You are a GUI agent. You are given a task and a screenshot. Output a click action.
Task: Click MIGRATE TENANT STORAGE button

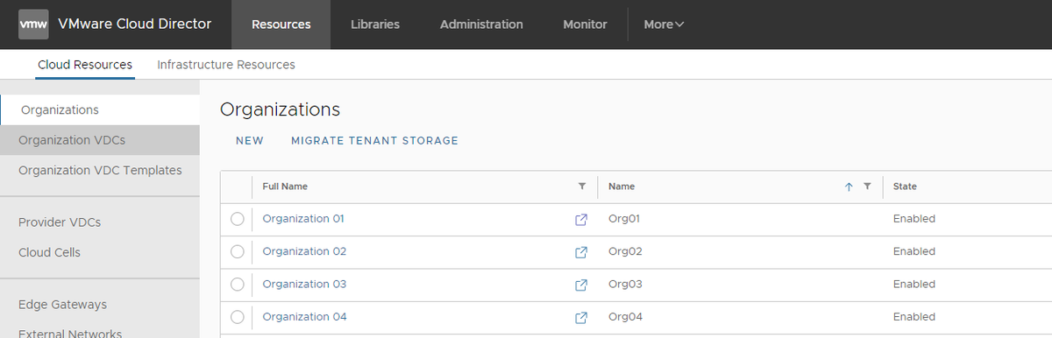374,140
